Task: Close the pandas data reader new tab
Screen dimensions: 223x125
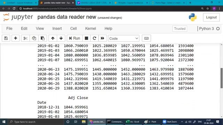Action: tap(73, 3)
